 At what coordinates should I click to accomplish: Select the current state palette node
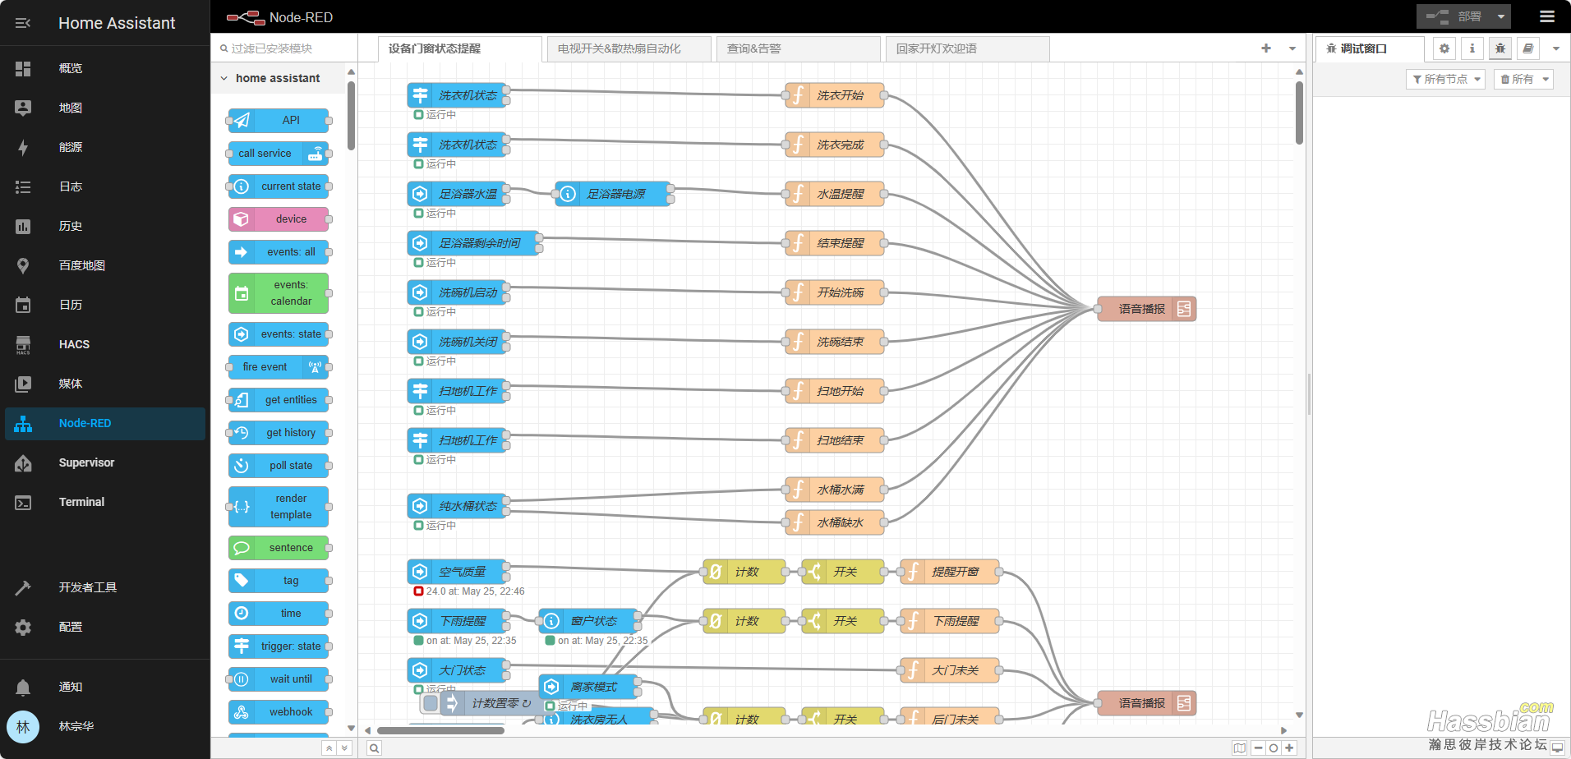click(x=279, y=186)
